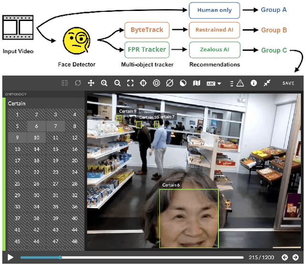305x265 pixels.
Task: Click the fit-to-screen brackets icon
Action: tap(130, 83)
